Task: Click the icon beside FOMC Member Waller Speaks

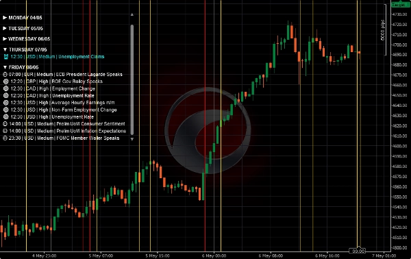Action: tap(5, 138)
